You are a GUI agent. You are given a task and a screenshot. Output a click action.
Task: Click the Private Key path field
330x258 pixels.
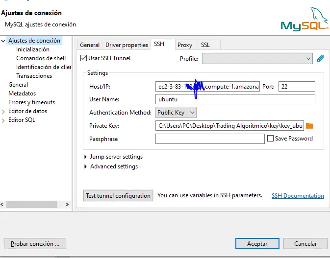[229, 126]
